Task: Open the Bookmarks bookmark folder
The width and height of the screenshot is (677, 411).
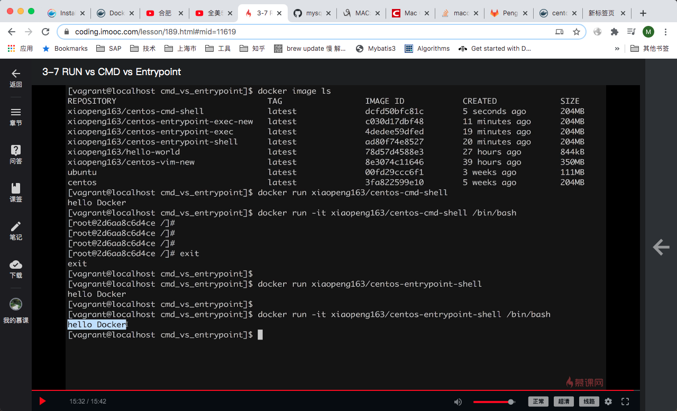Action: (65, 49)
